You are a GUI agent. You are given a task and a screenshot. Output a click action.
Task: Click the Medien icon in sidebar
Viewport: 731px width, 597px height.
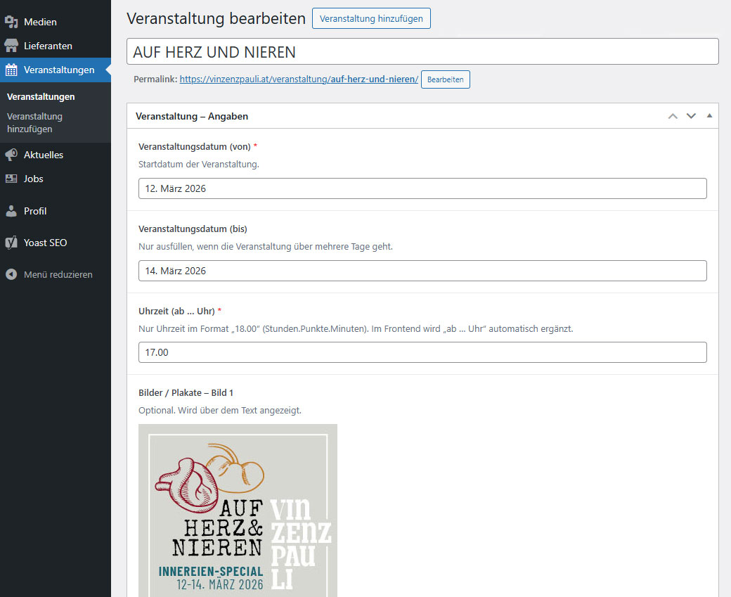click(11, 22)
